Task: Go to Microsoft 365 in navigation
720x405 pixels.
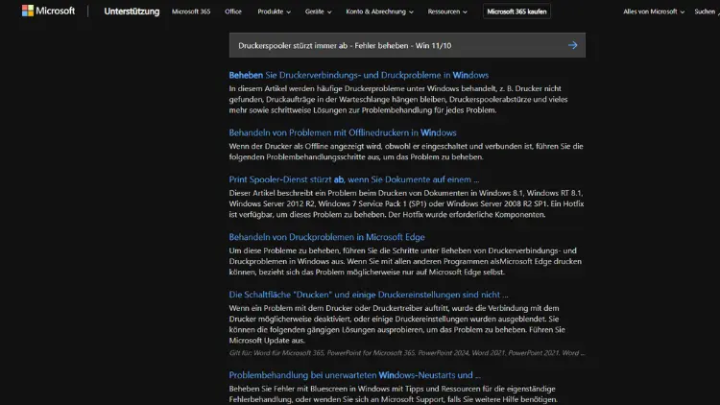Action: tap(191, 12)
